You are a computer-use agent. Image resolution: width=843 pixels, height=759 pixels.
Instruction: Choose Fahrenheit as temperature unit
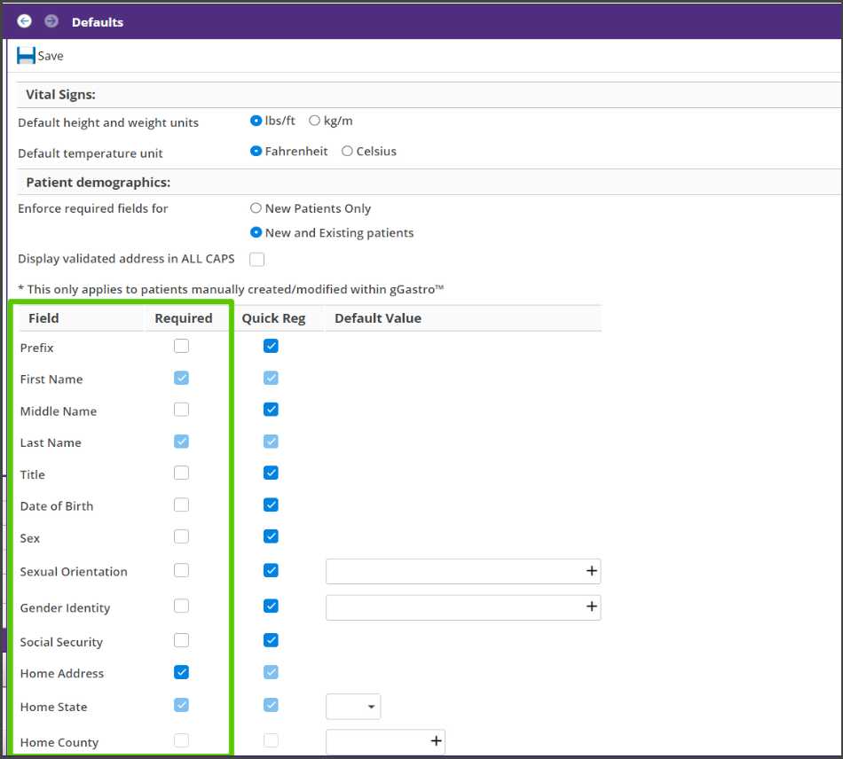pyautogui.click(x=256, y=152)
